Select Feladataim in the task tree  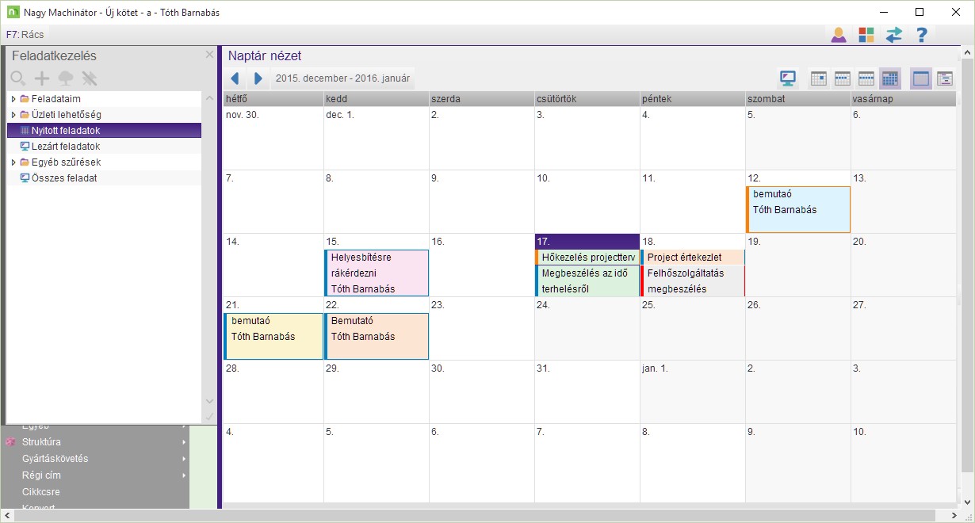[55, 99]
